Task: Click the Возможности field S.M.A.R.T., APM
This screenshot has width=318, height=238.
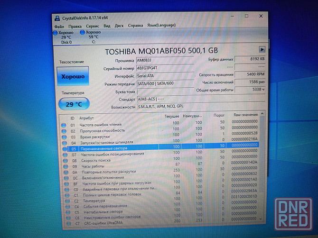Action: click(201, 106)
